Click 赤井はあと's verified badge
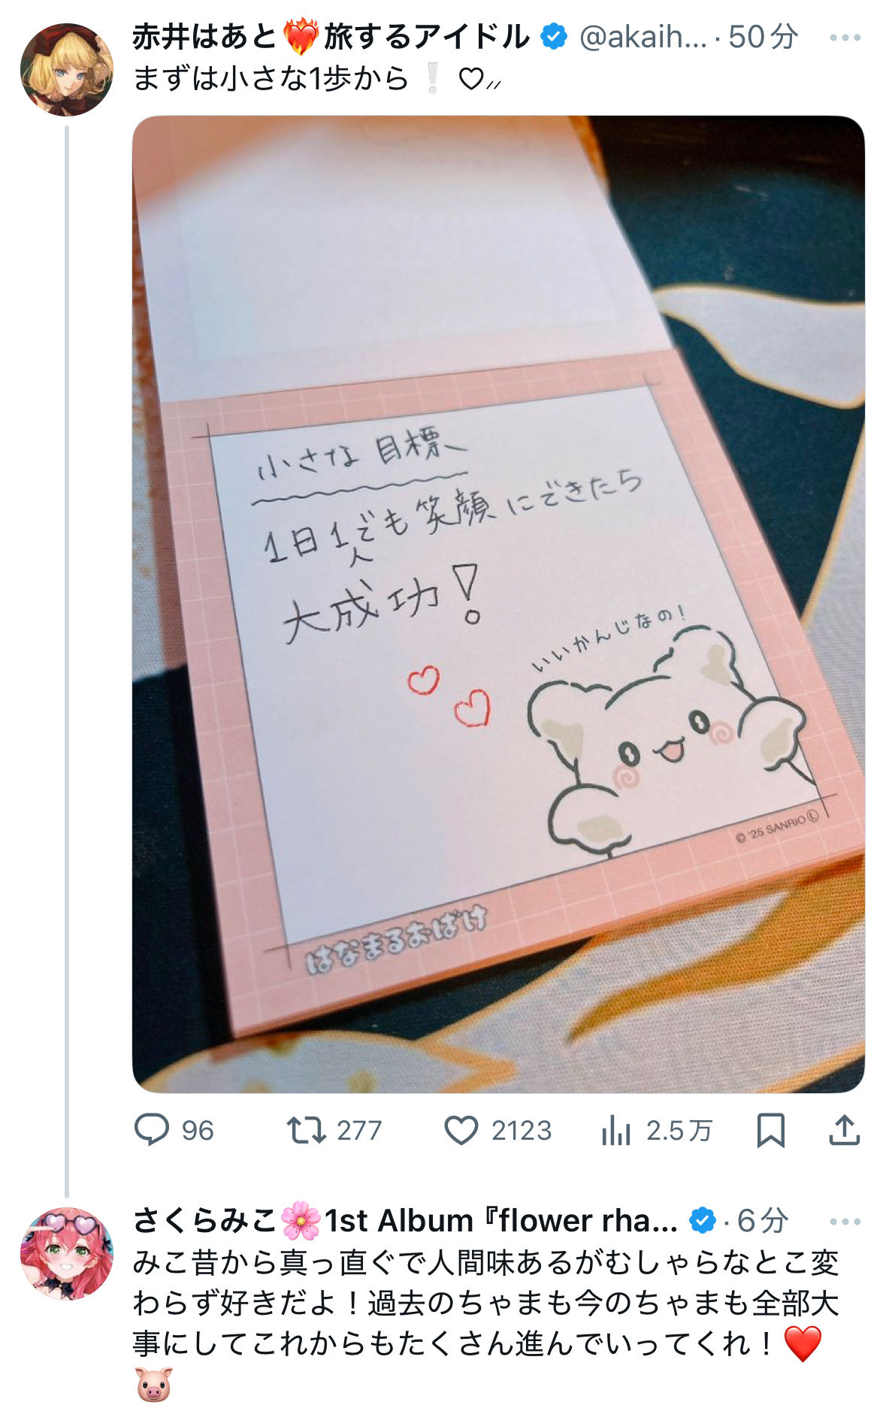886x1414 pixels. coord(555,37)
